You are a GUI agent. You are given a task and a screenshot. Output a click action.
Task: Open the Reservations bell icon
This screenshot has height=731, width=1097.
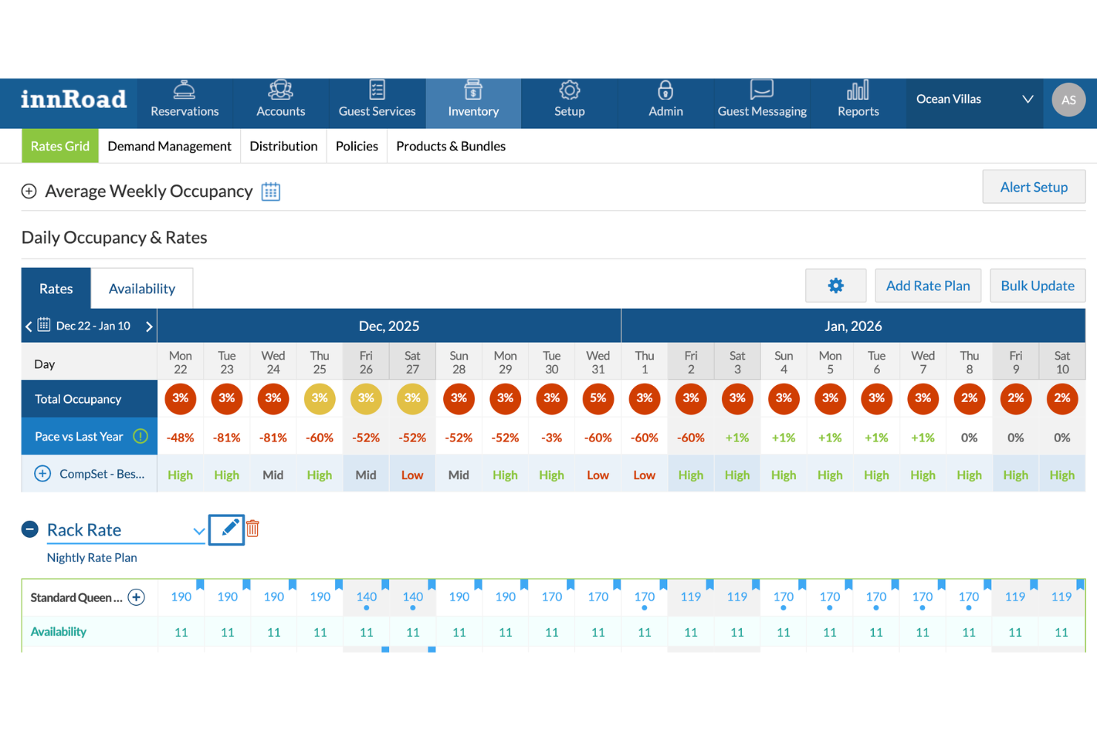click(184, 91)
